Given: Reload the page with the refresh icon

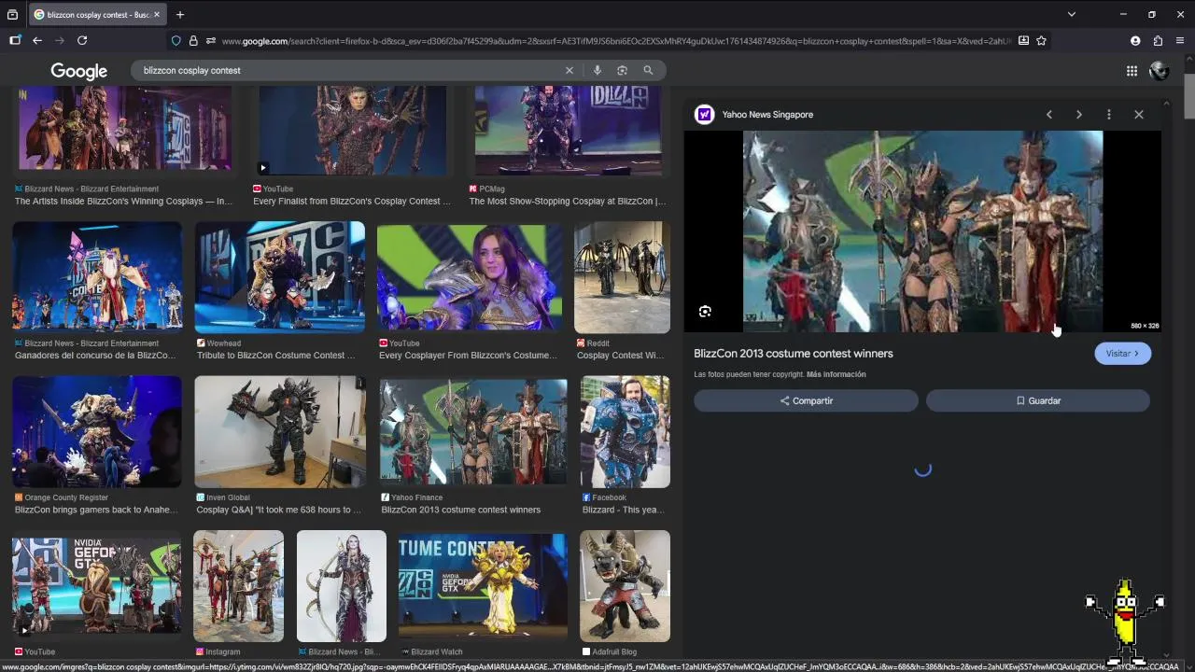Looking at the screenshot, I should click(82, 40).
